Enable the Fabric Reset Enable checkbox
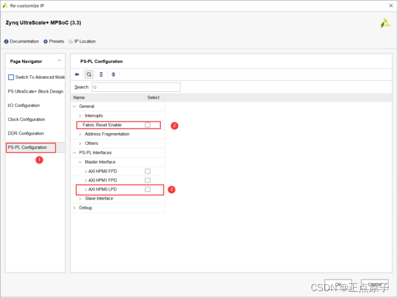The image size is (398, 298). click(148, 125)
